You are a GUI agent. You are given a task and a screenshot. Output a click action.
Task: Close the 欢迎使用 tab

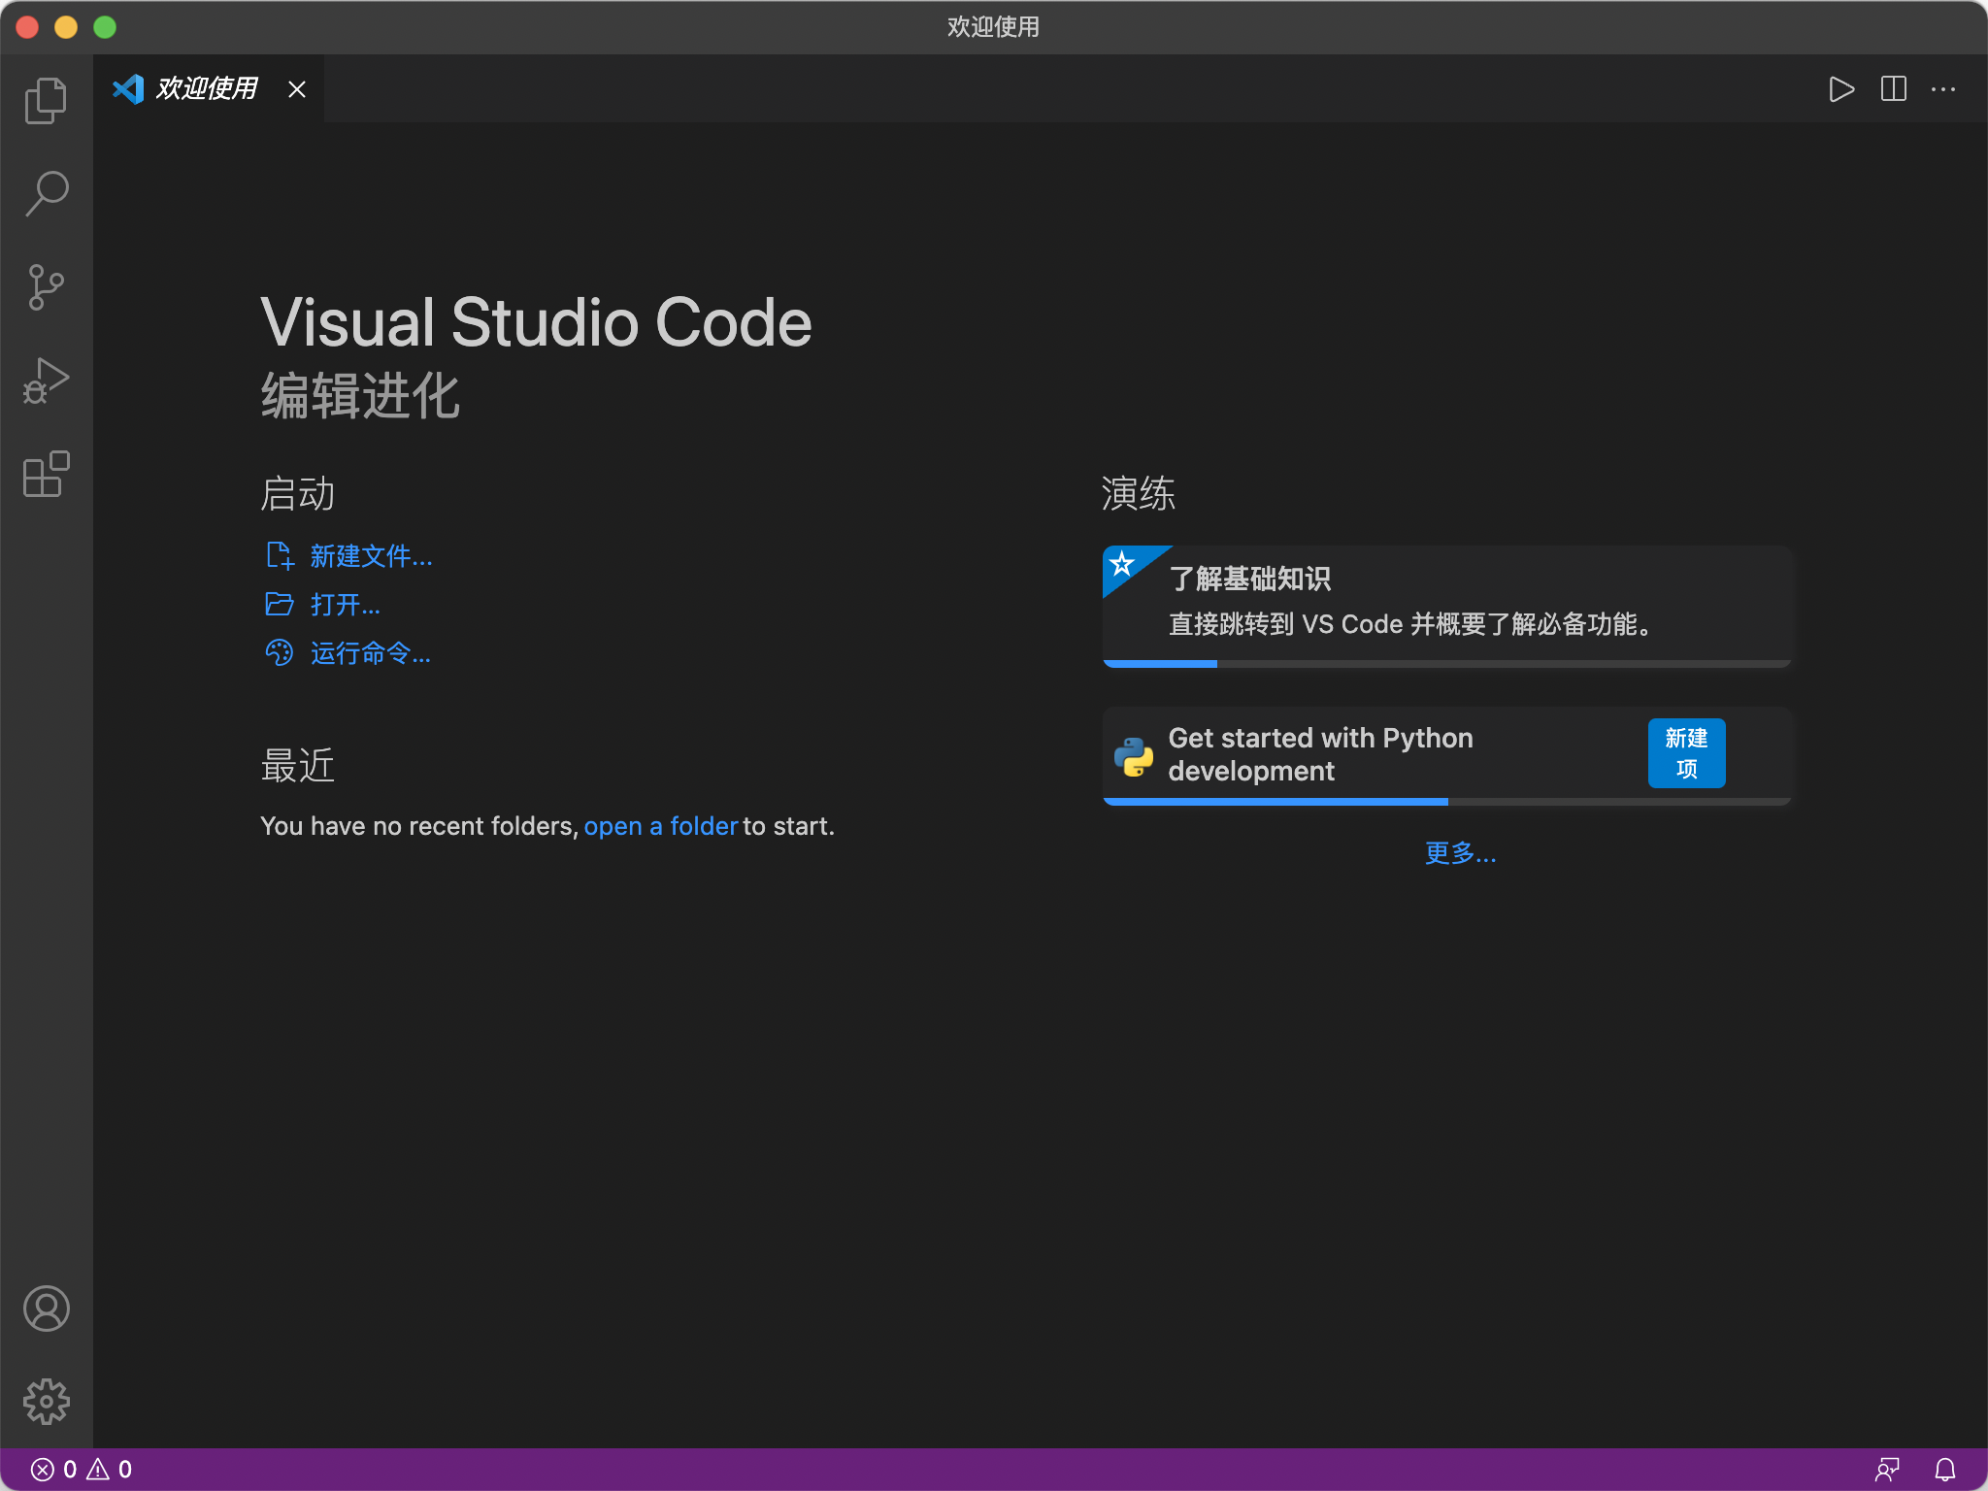click(x=297, y=89)
